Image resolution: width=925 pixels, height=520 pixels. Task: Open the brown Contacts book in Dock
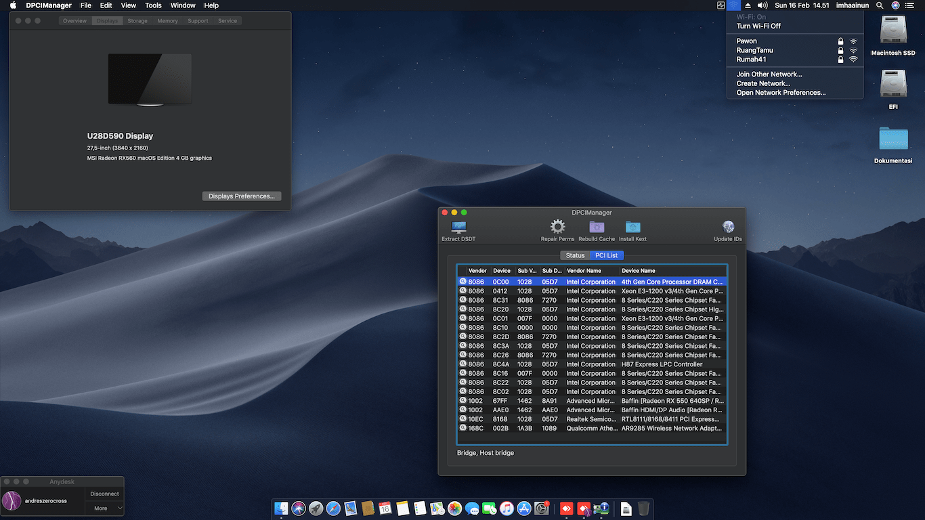point(368,508)
